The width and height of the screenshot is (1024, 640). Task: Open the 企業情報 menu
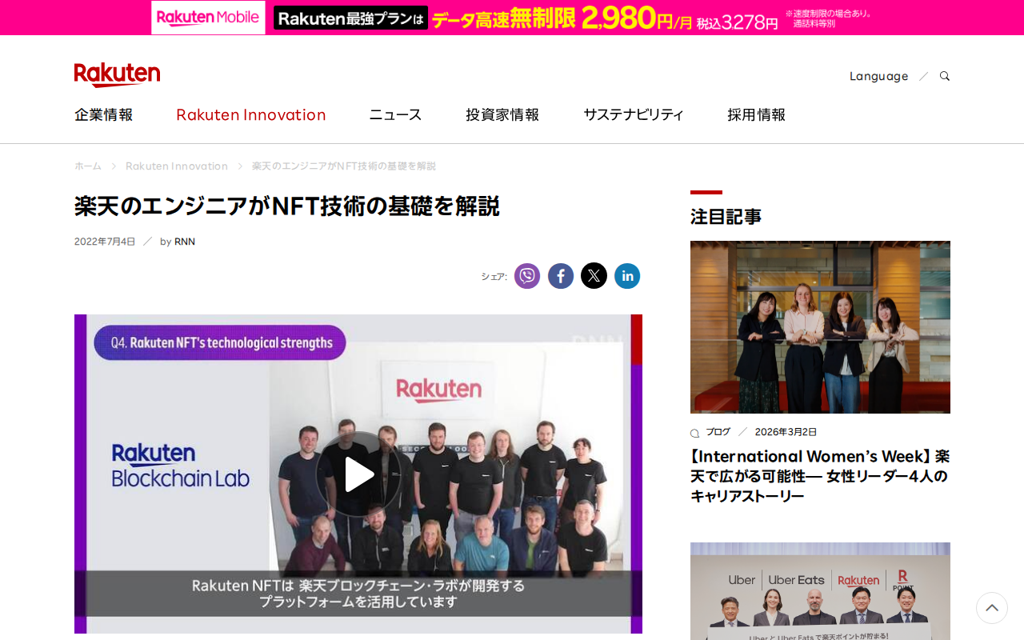coord(104,114)
